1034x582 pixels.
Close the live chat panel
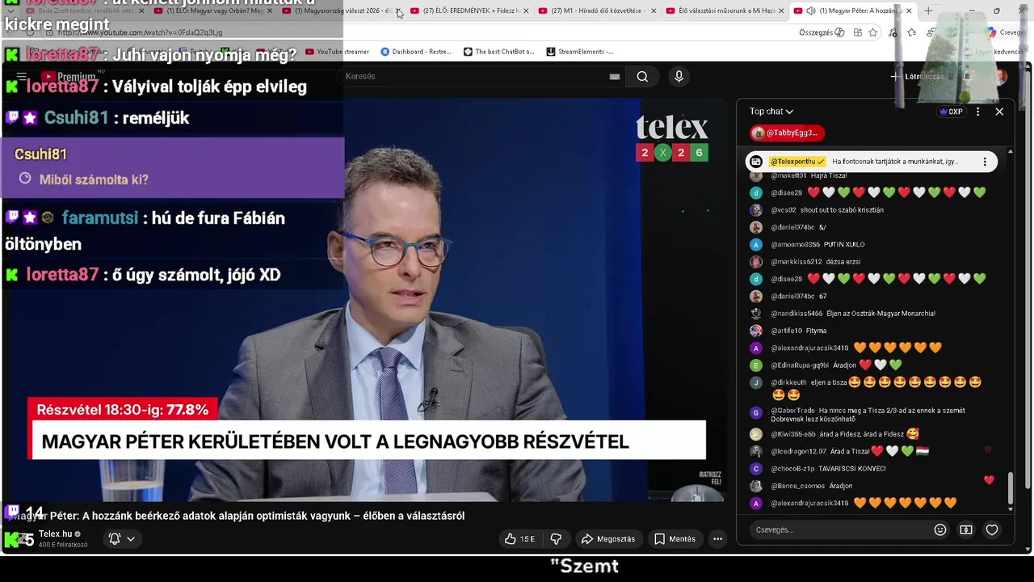tap(999, 112)
